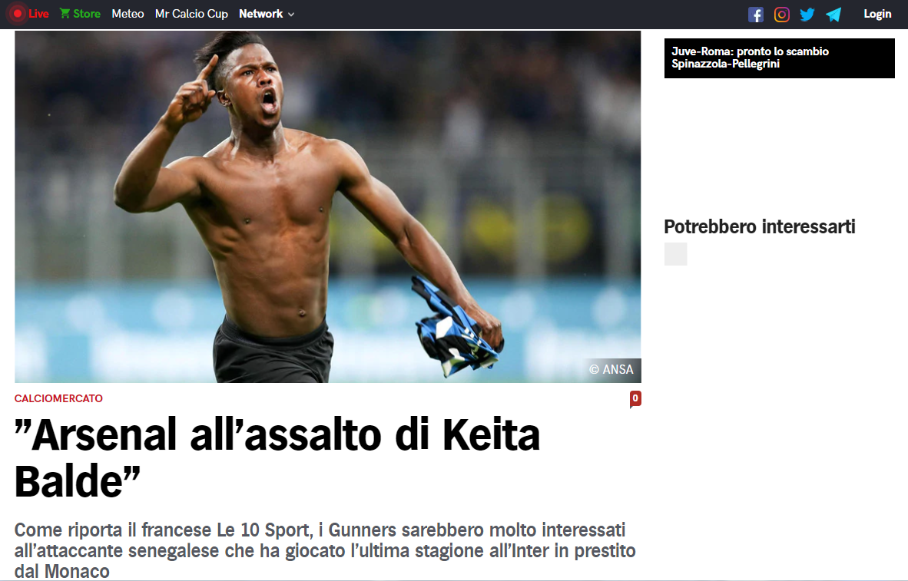
Task: Open the Store link
Action: (86, 14)
